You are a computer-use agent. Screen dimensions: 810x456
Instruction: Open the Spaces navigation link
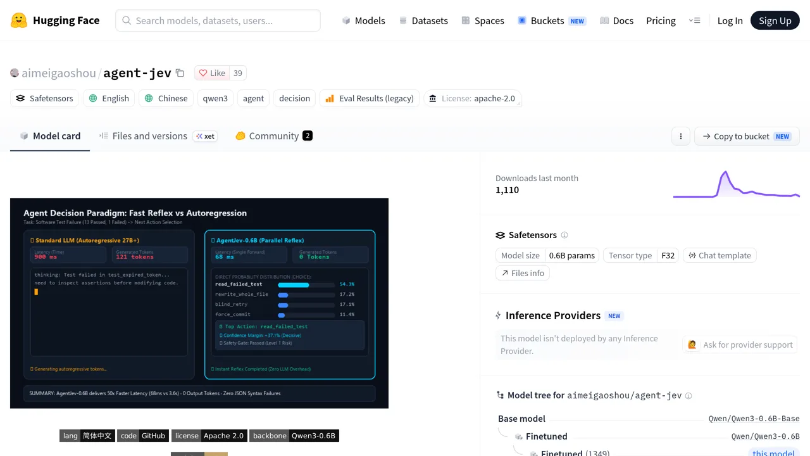point(483,20)
